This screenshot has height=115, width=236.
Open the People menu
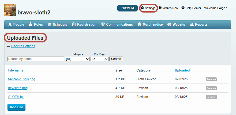click(x=16, y=25)
